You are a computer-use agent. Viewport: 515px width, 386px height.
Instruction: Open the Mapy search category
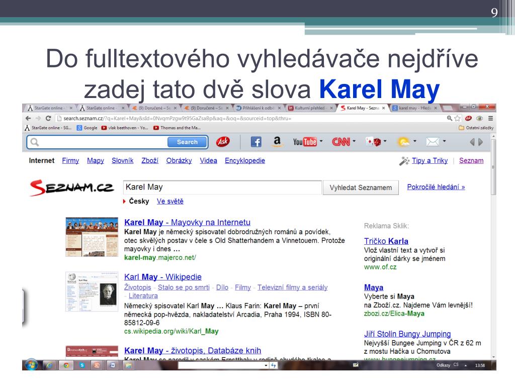point(95,160)
